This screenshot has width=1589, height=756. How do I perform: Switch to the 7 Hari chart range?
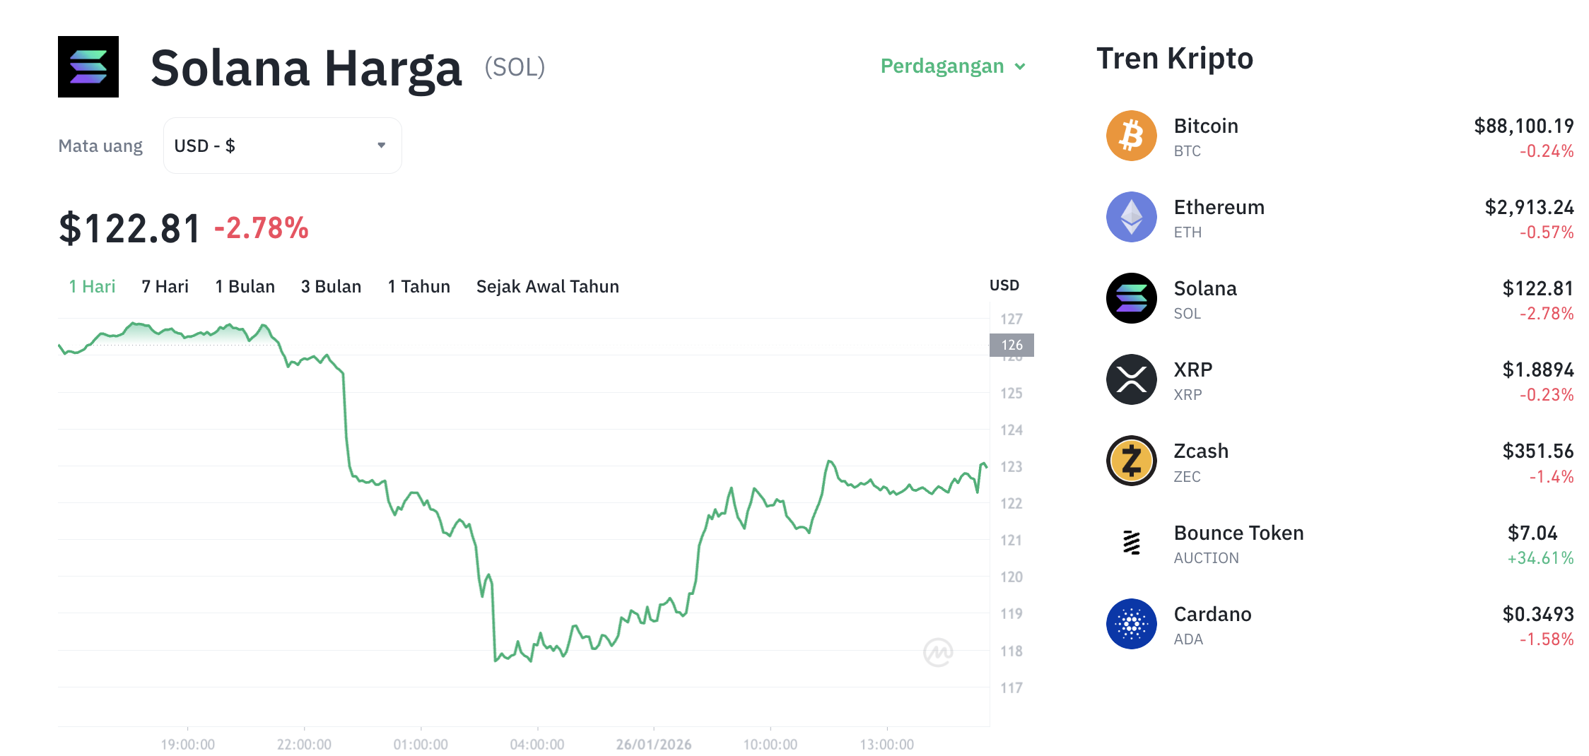tap(164, 286)
